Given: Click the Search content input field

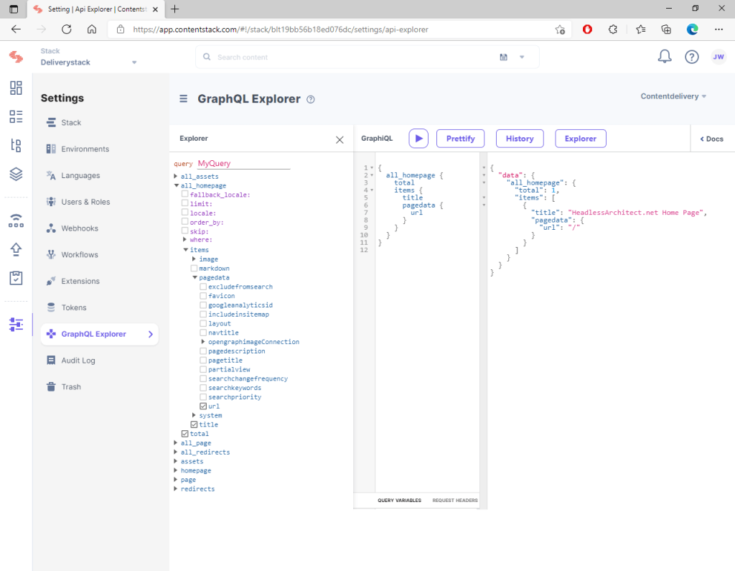Looking at the screenshot, I should pyautogui.click(x=352, y=57).
